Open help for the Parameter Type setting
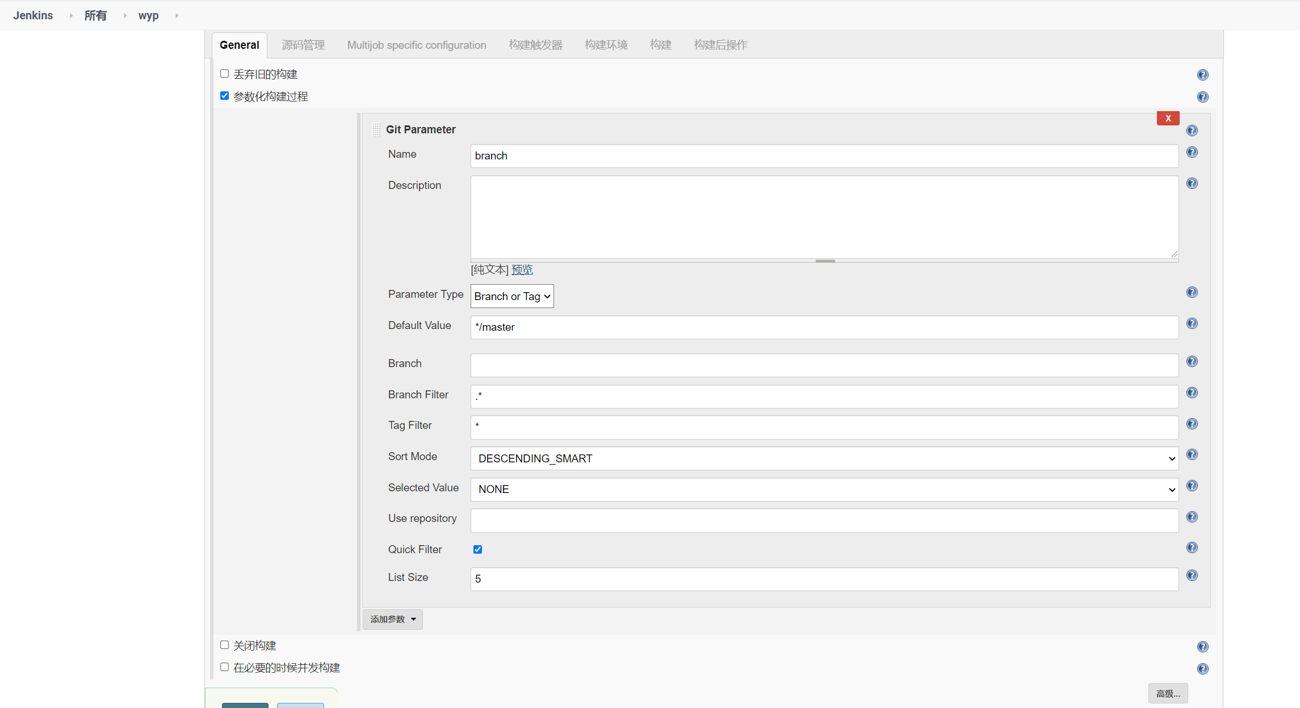1300x708 pixels. click(1192, 292)
